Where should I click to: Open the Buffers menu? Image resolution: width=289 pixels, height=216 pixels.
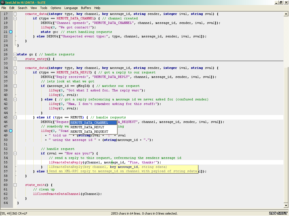(x=86, y=8)
